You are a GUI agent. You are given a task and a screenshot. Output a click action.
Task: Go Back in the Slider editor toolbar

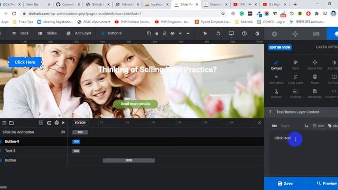[21, 33]
